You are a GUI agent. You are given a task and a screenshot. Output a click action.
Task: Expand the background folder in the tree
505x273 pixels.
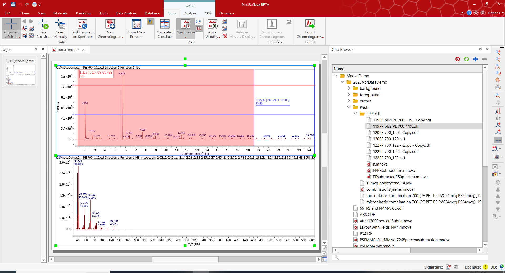click(349, 88)
